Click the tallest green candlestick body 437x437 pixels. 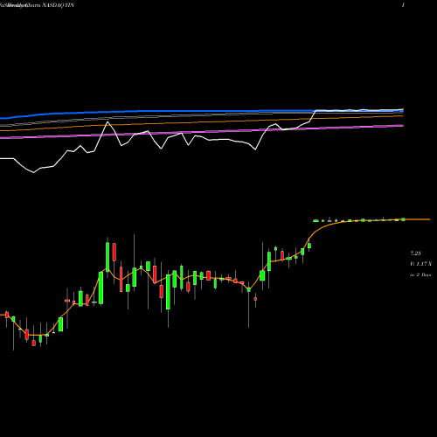[x=168, y=292]
